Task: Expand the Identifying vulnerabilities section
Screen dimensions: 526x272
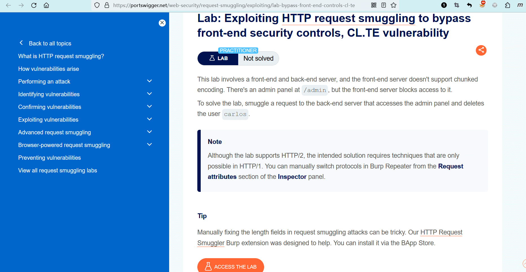Action: [x=149, y=94]
